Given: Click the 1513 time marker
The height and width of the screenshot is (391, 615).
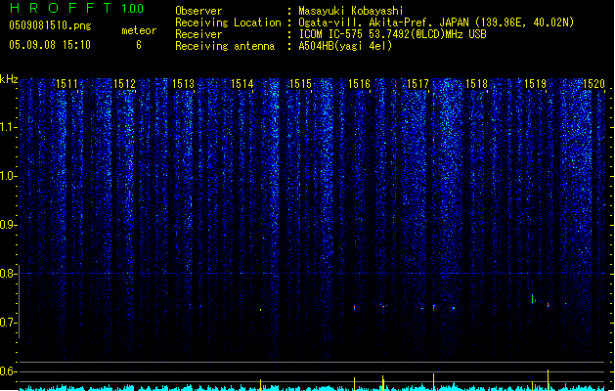Looking at the screenshot, I should click(183, 84).
